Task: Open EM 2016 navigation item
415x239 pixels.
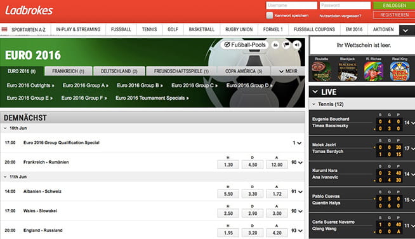Action: pyautogui.click(x=354, y=29)
